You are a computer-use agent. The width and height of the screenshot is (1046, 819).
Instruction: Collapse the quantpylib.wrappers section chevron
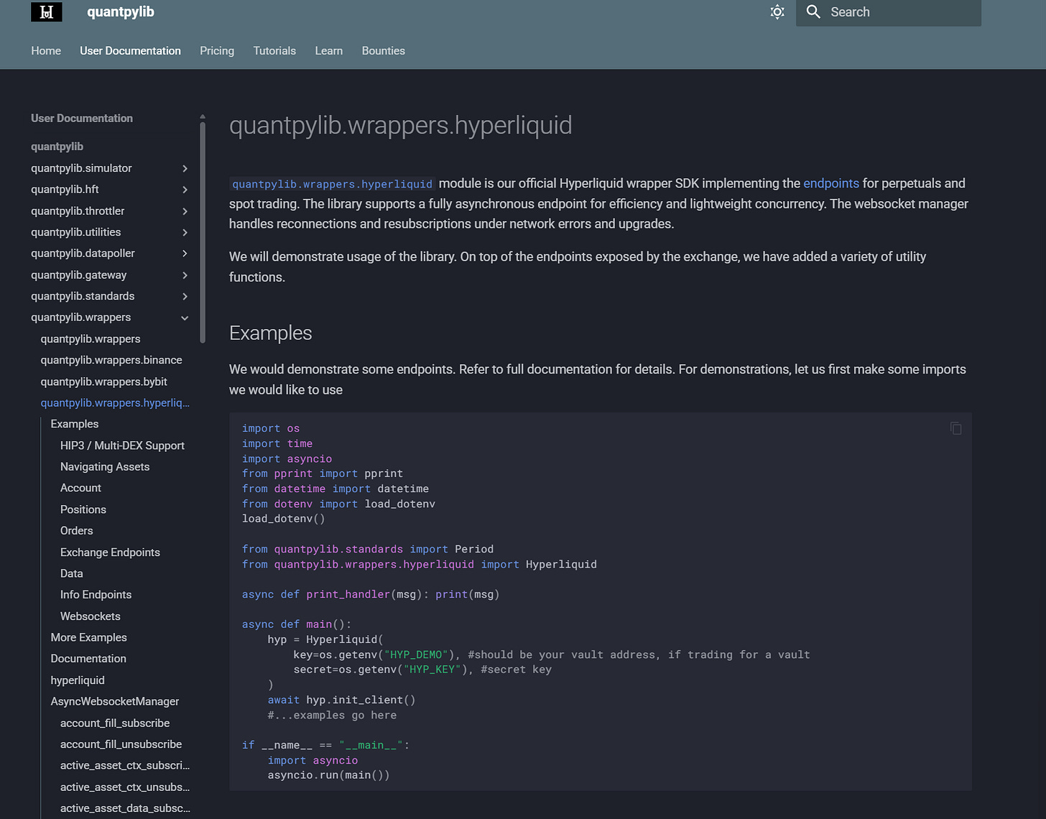coord(185,318)
